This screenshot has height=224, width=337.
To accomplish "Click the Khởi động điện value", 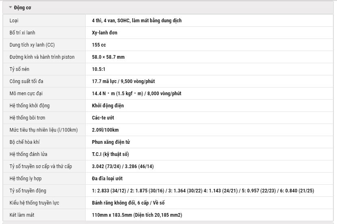I will coord(108,106).
